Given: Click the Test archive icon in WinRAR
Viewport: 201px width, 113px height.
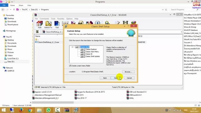Looking at the screenshot, I should pyautogui.click(x=57, y=24).
